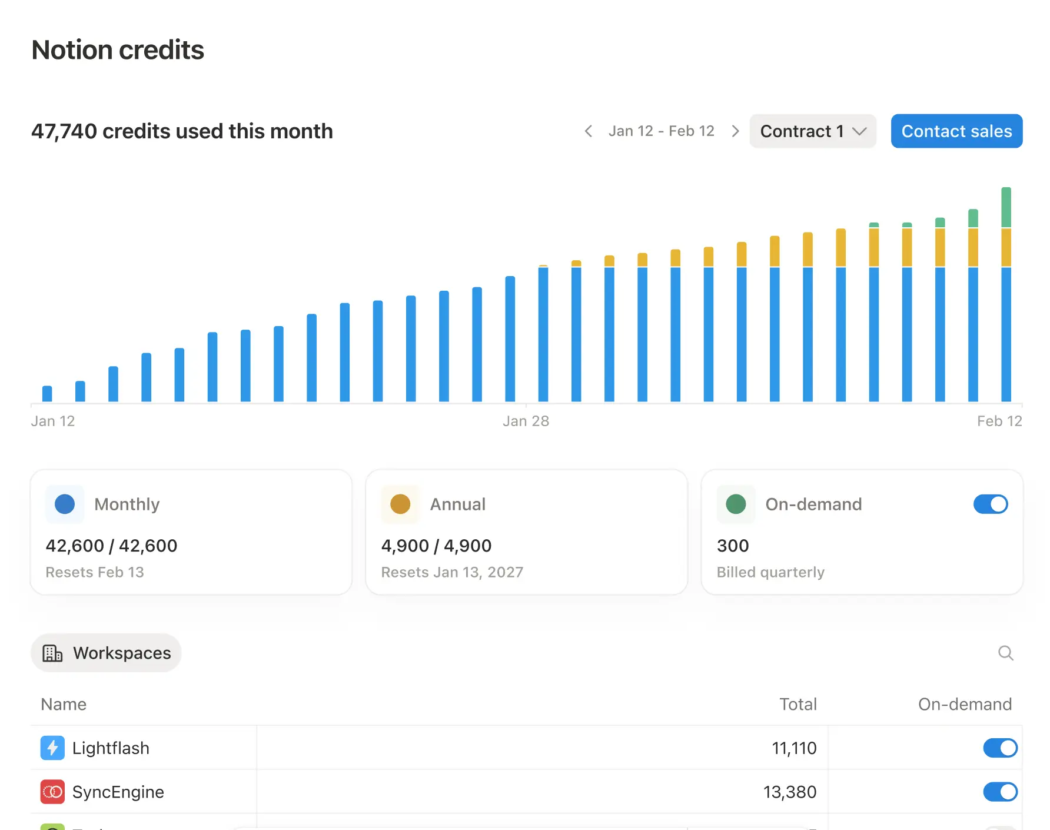This screenshot has width=1050, height=830.
Task: Open the SyncEngine workspace row name
Action: (118, 792)
